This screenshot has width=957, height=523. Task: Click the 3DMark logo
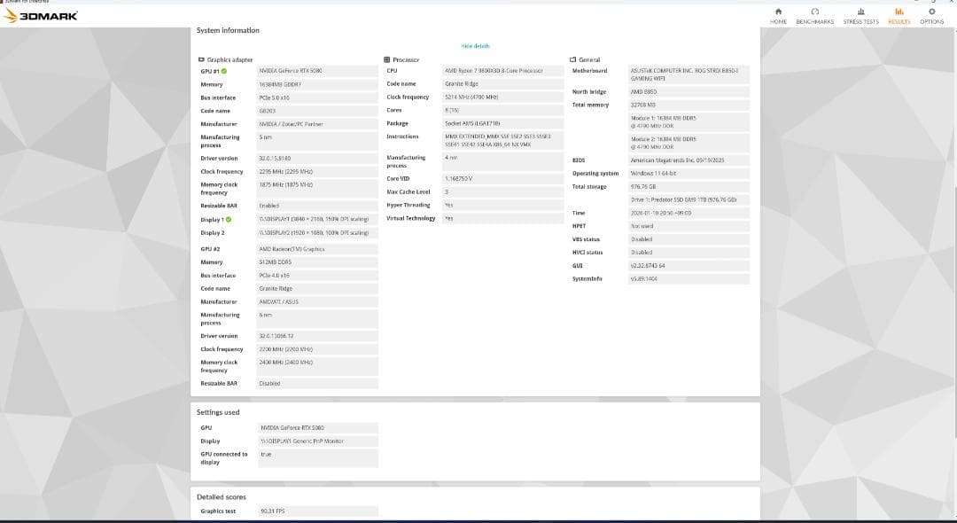(x=42, y=16)
